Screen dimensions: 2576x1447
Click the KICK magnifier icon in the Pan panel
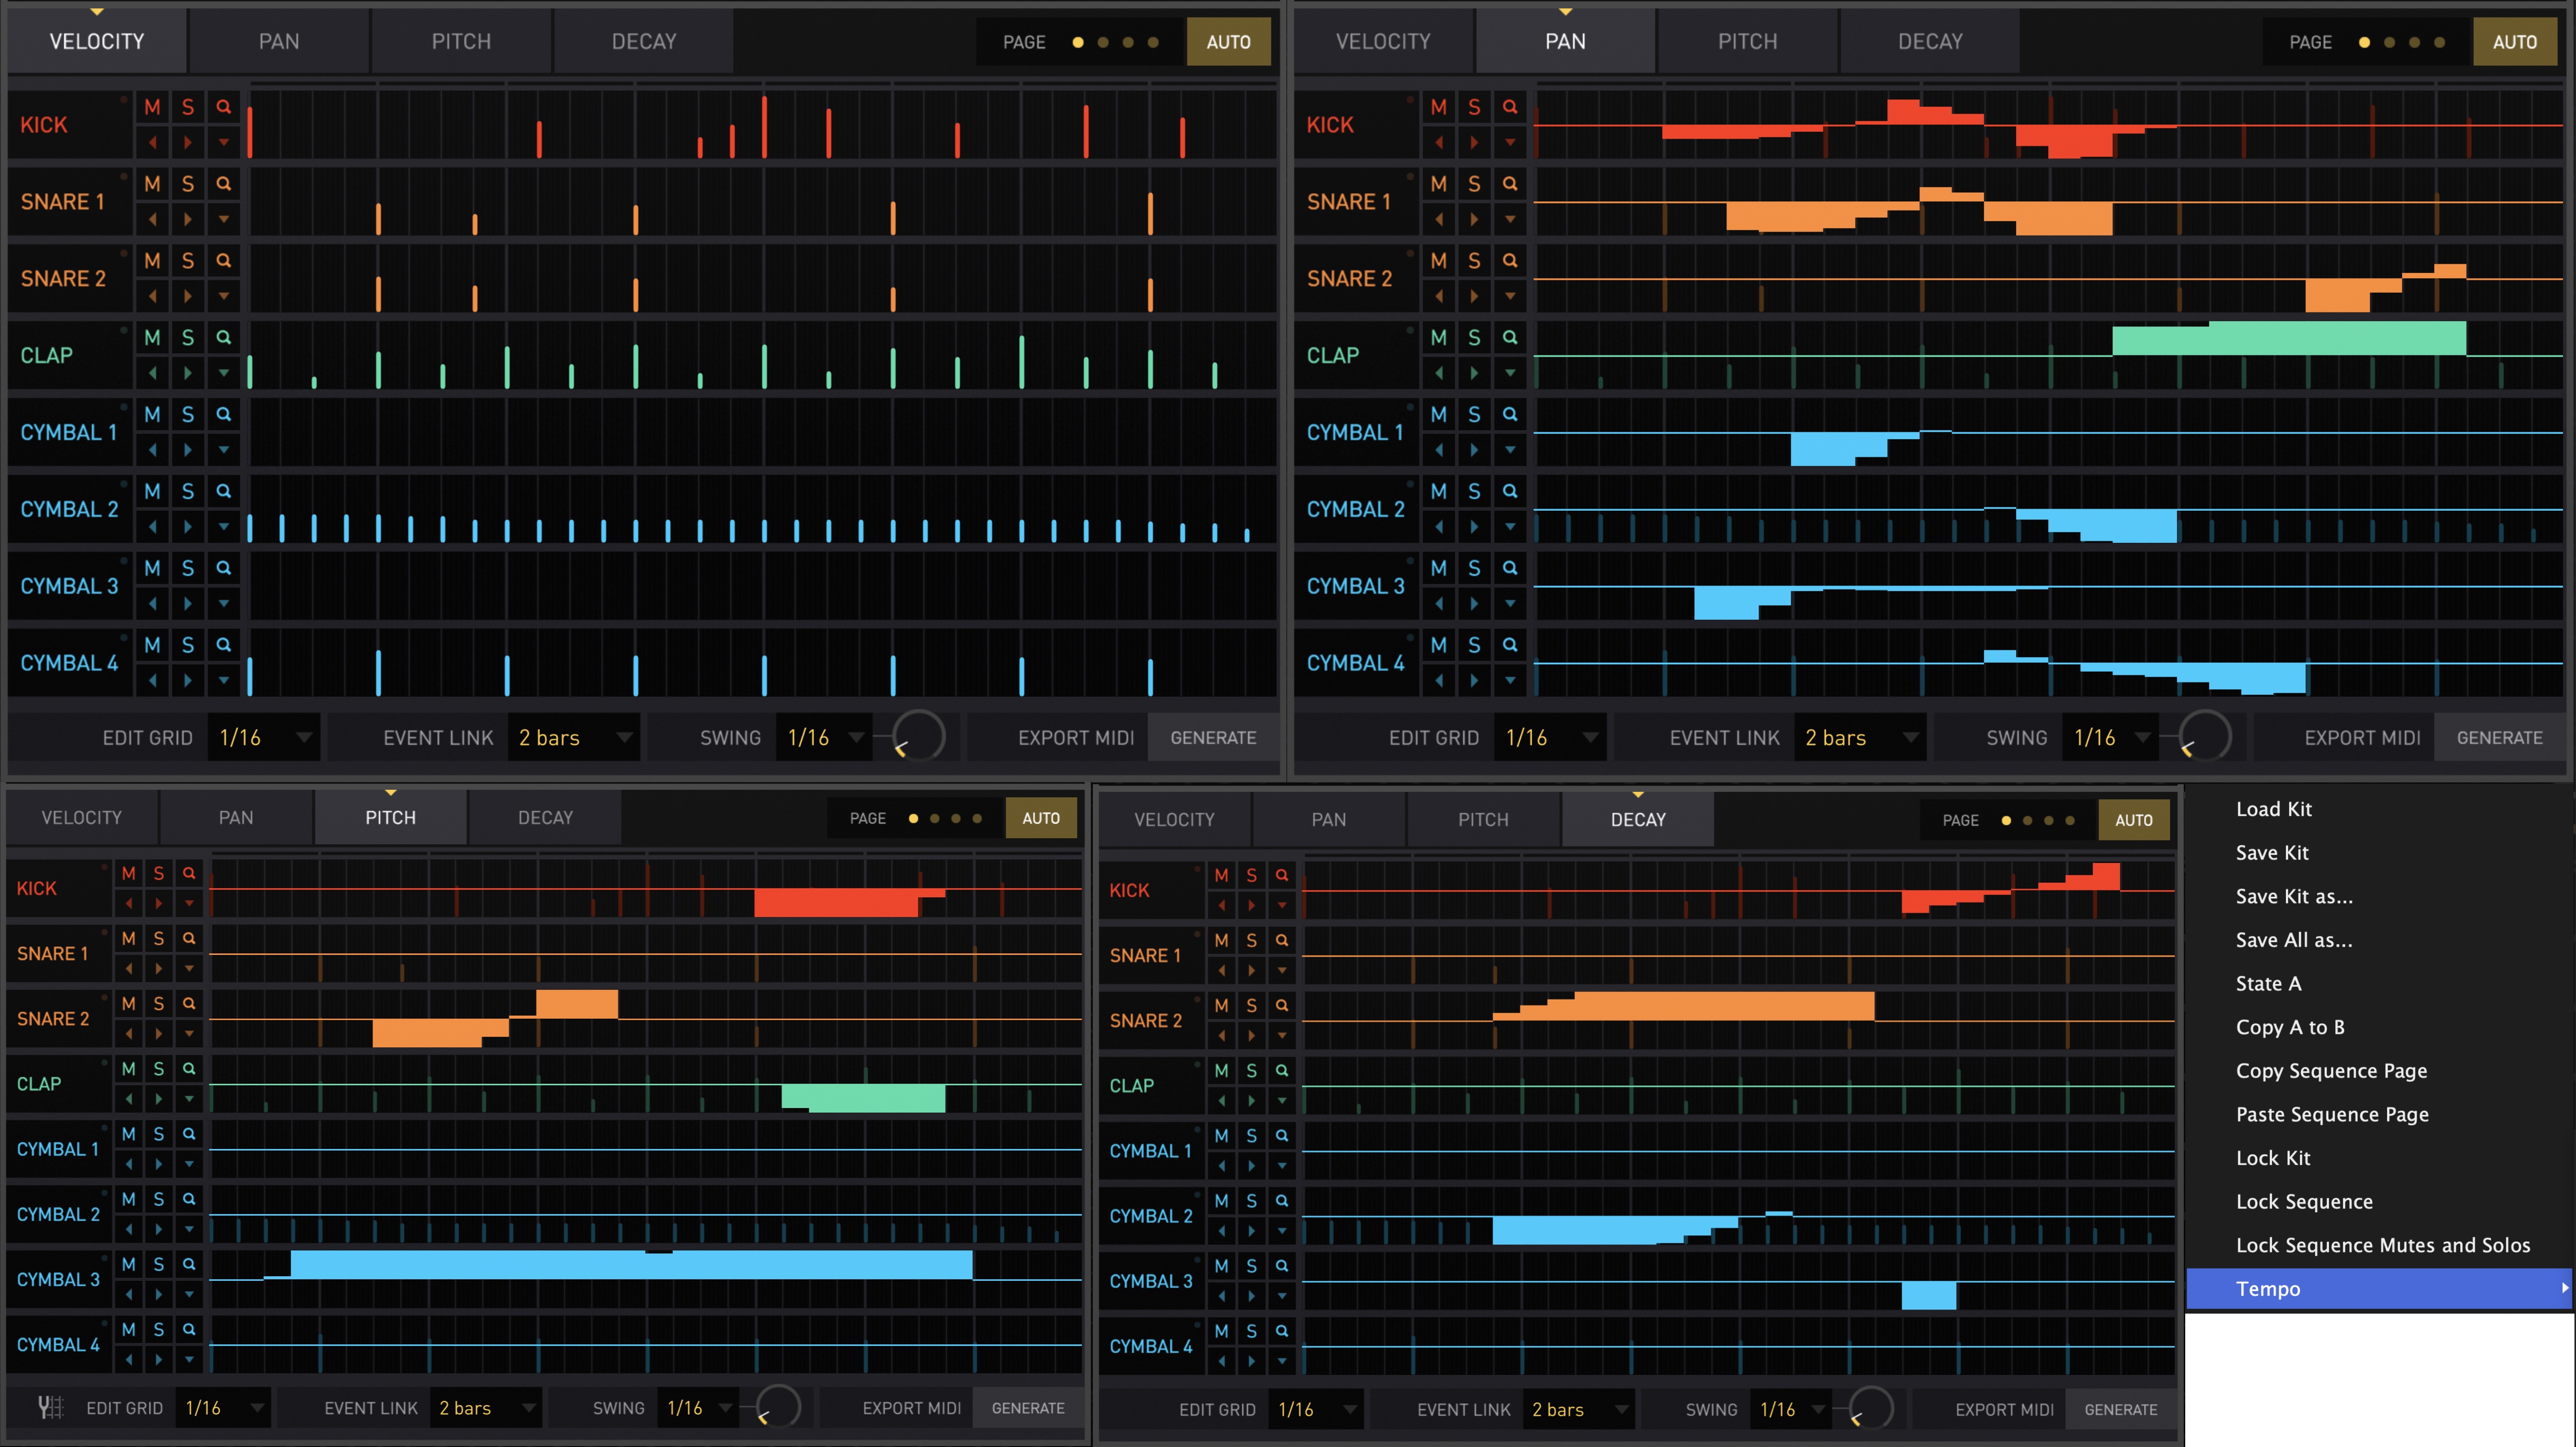(1509, 106)
